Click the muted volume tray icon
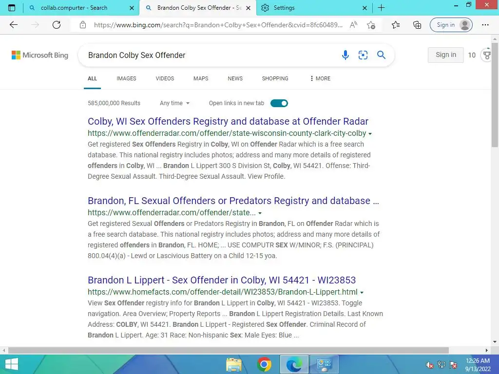 click(x=430, y=365)
